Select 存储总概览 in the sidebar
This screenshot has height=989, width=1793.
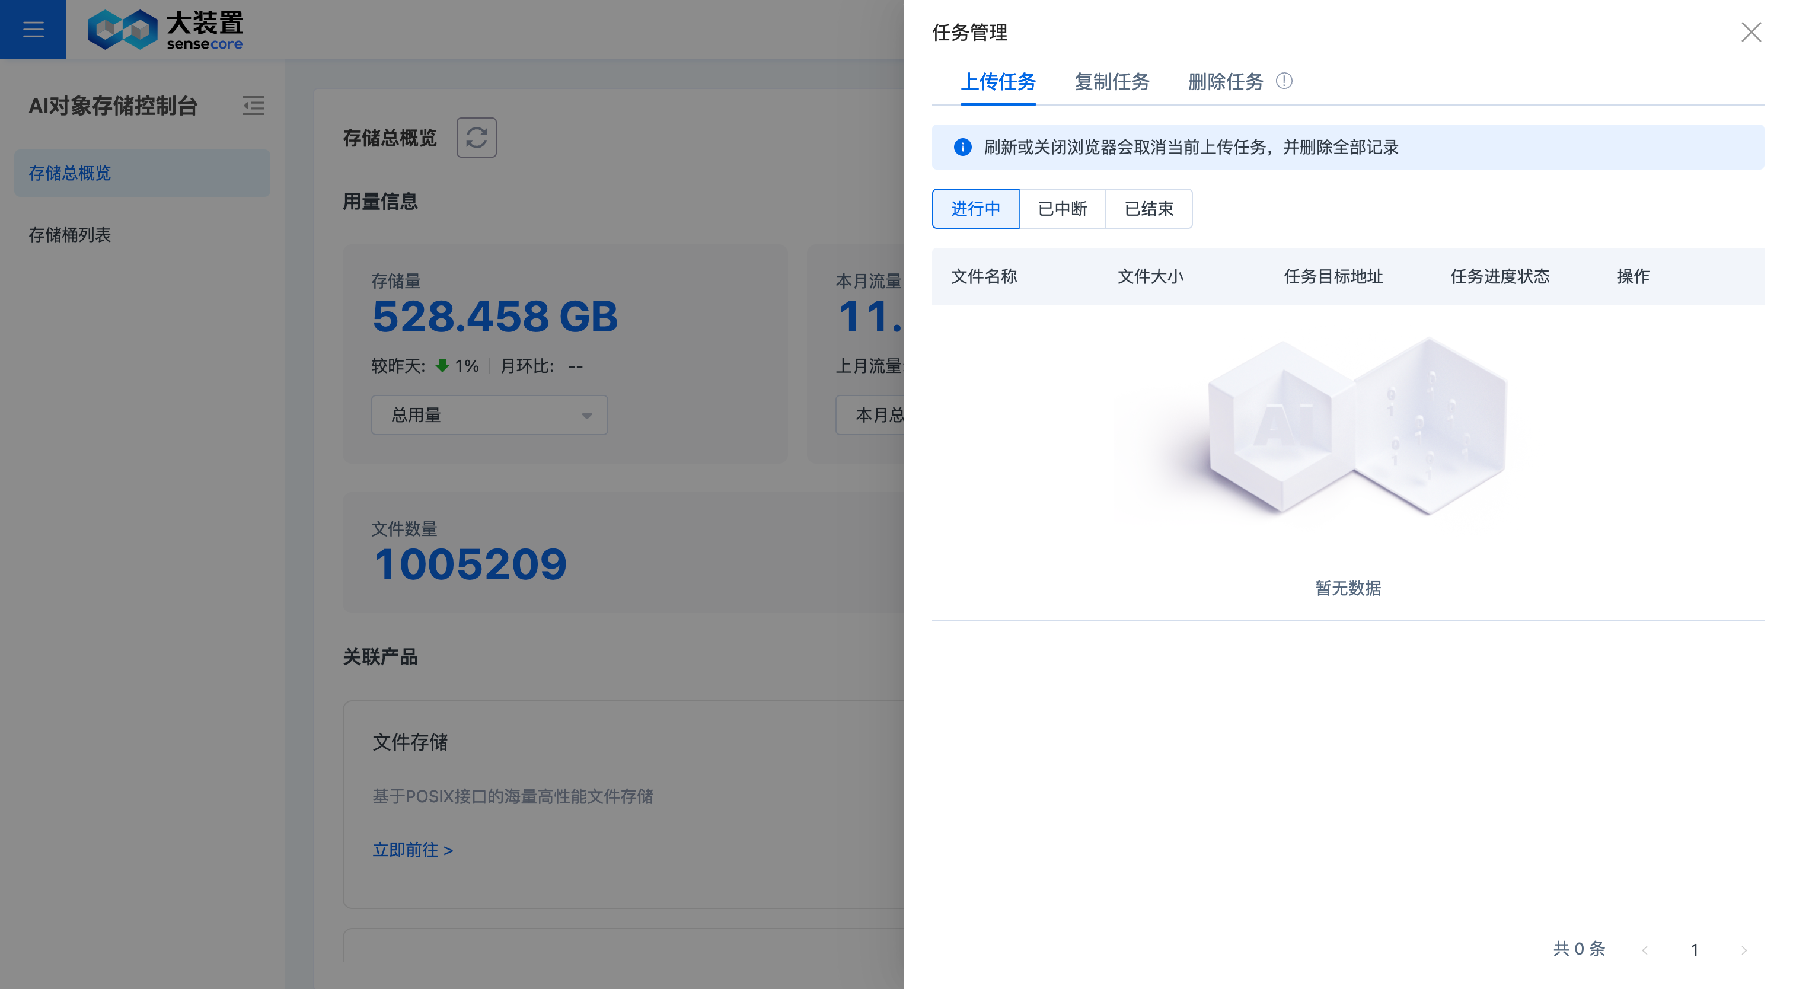pyautogui.click(x=69, y=173)
